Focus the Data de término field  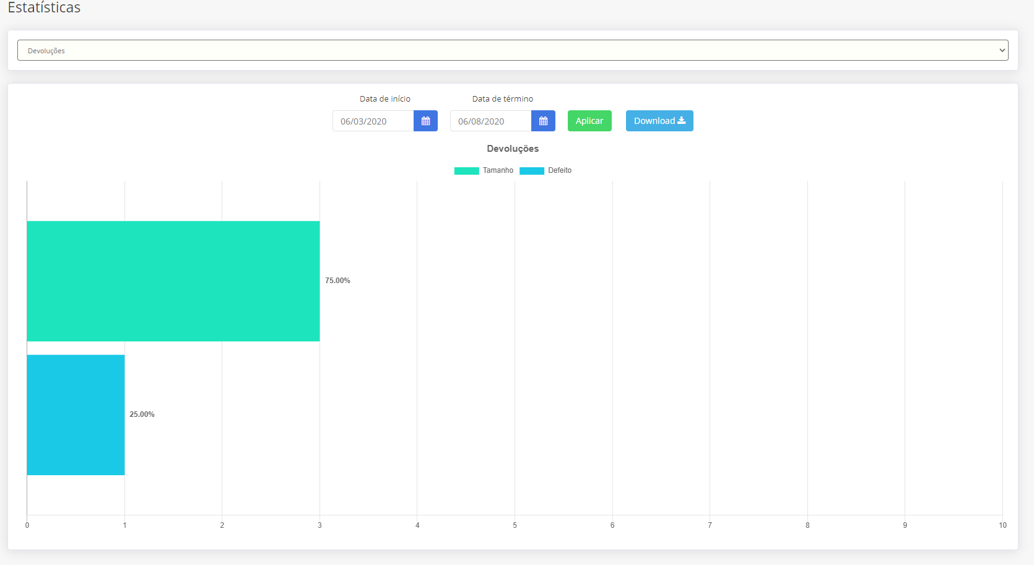coord(490,121)
